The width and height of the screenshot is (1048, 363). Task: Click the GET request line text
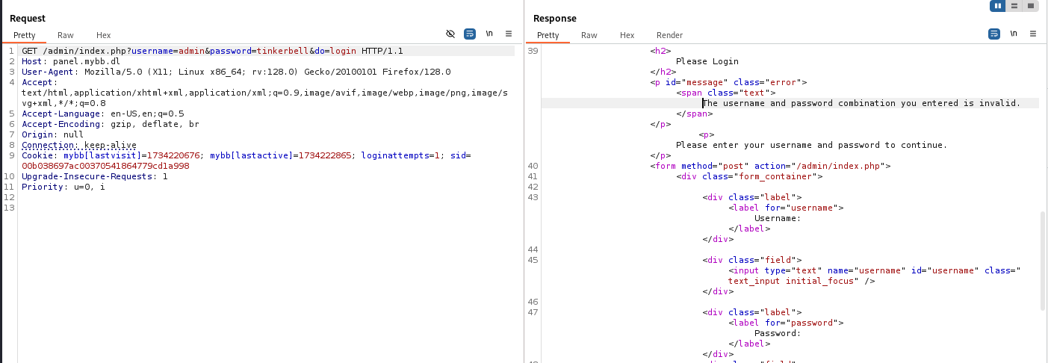pyautogui.click(x=212, y=51)
